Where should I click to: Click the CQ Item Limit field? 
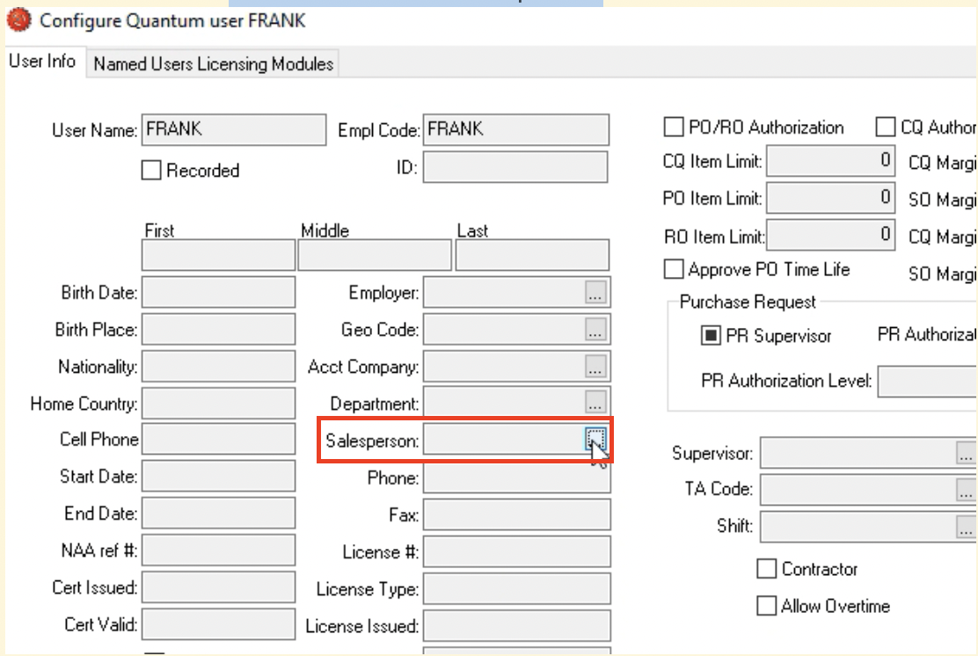coord(831,161)
